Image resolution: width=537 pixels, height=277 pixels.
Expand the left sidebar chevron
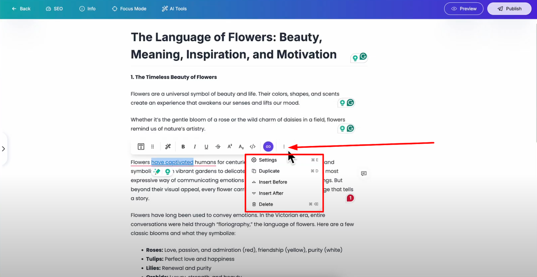[x=3, y=149]
